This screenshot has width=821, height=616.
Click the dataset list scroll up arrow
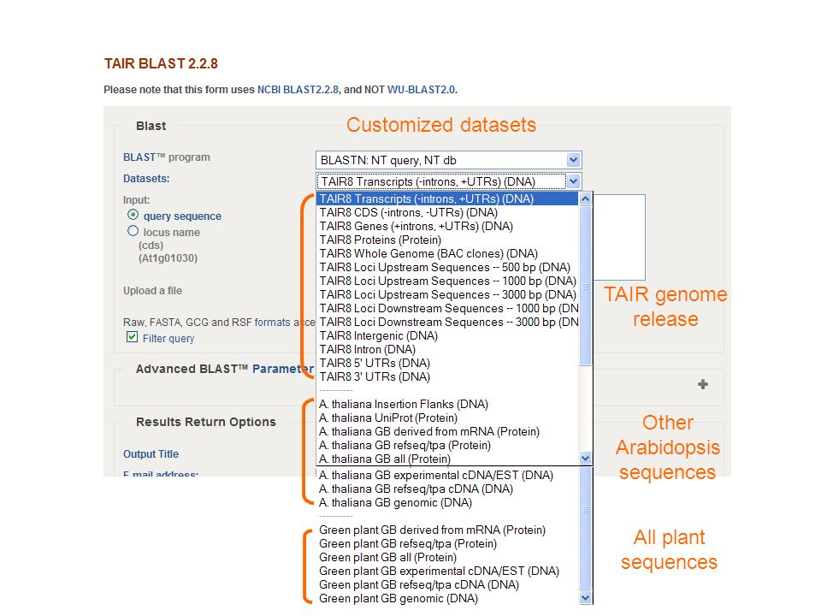585,198
